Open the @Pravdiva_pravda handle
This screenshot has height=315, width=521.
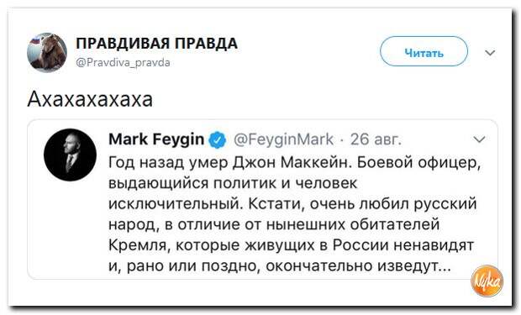pyautogui.click(x=123, y=62)
